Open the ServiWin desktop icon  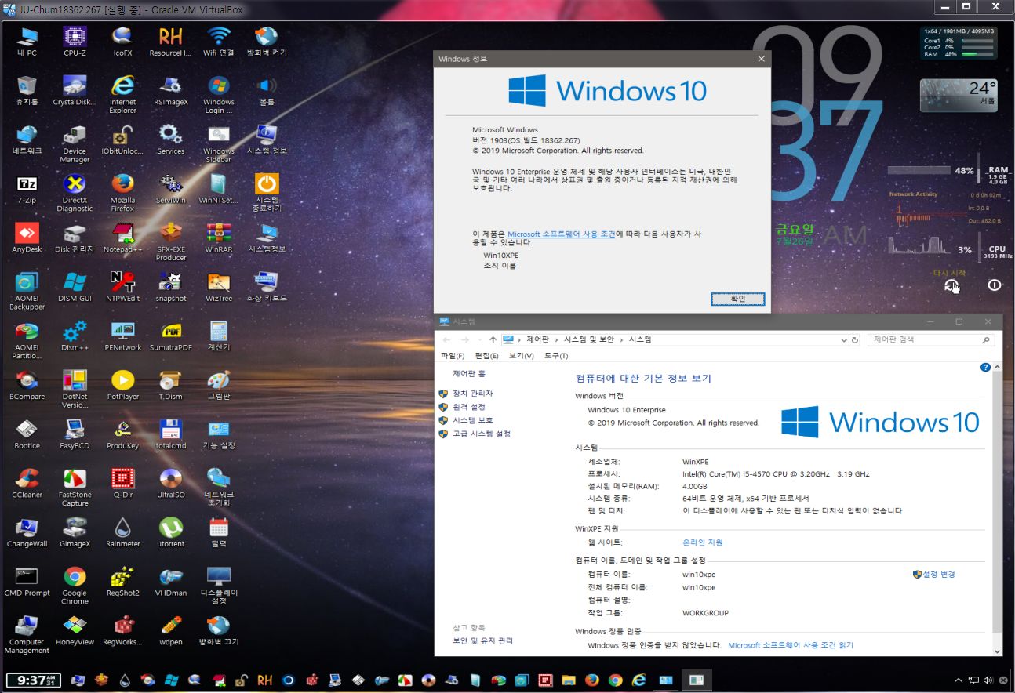pyautogui.click(x=171, y=189)
